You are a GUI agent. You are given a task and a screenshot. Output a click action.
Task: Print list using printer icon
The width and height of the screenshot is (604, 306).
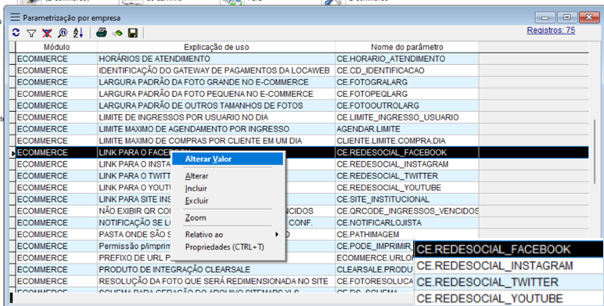[x=102, y=33]
